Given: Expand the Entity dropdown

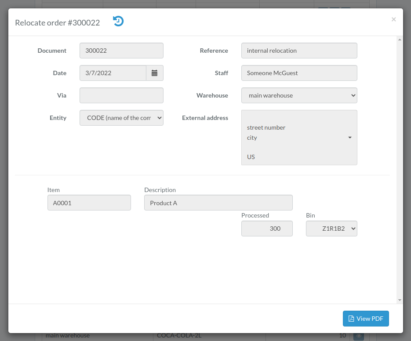Looking at the screenshot, I should (121, 118).
